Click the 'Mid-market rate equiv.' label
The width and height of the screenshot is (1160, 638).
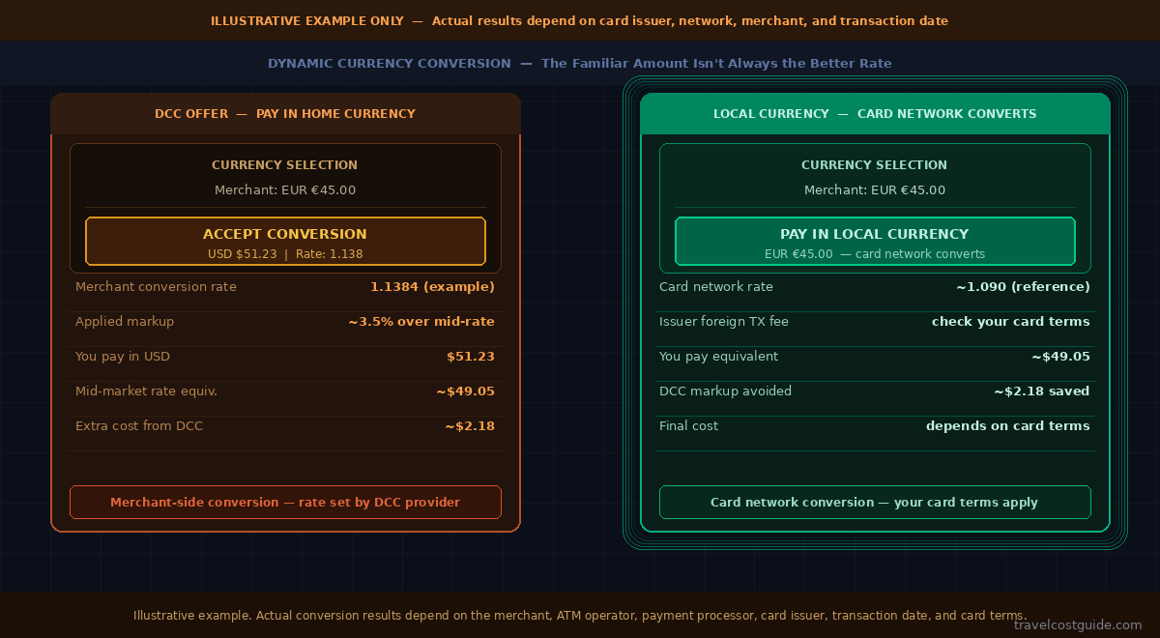146,391
